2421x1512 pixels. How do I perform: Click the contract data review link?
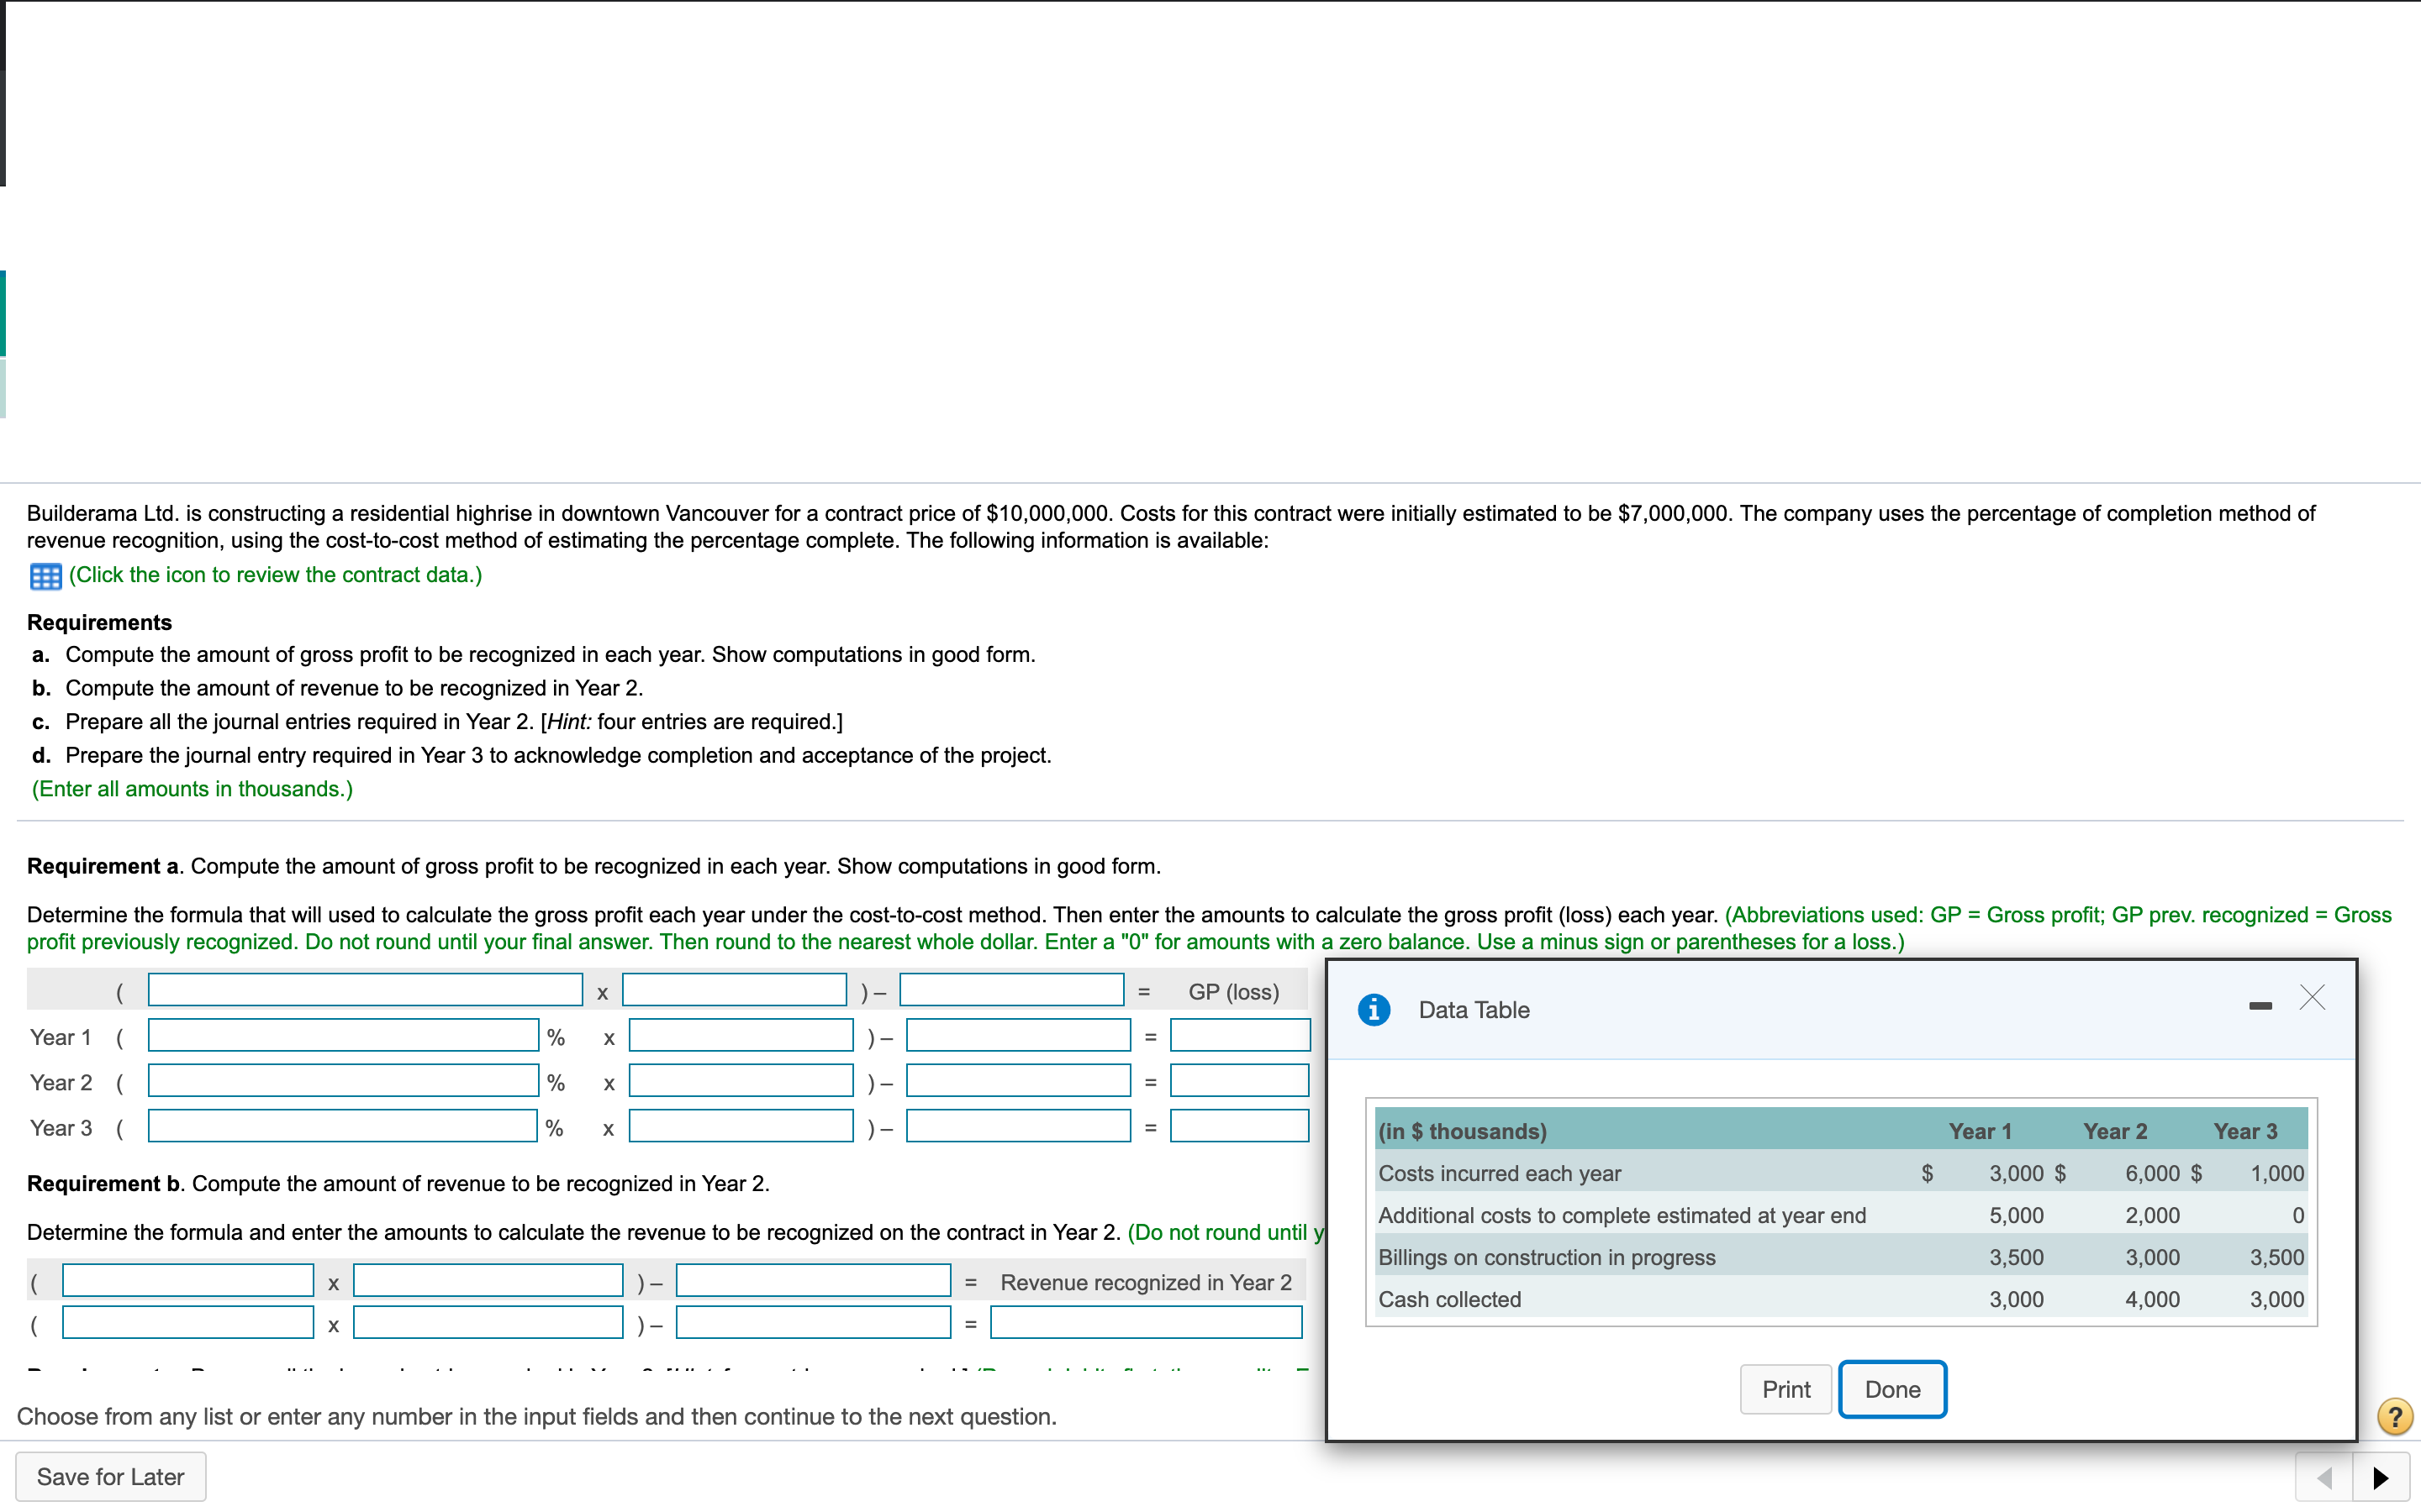275,575
